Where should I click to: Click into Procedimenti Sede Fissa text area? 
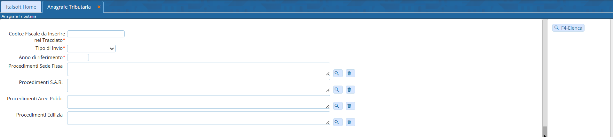pos(198,69)
